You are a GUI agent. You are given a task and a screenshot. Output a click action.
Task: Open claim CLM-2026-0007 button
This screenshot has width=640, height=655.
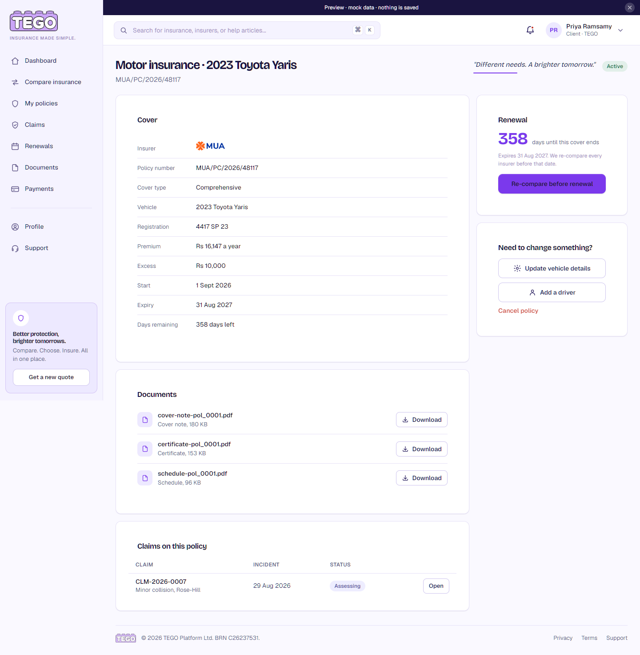436,586
